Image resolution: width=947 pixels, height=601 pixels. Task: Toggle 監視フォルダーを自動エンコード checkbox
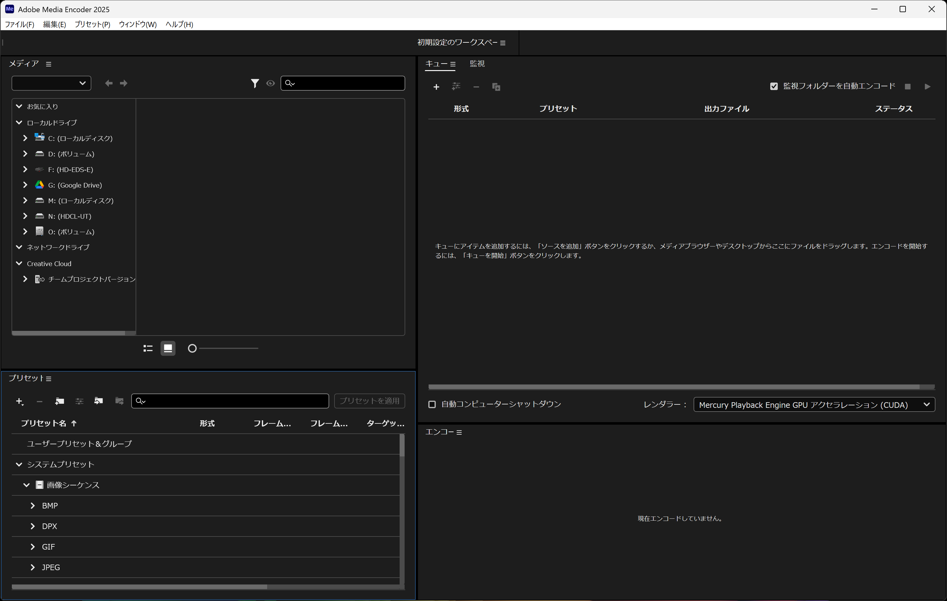click(774, 87)
